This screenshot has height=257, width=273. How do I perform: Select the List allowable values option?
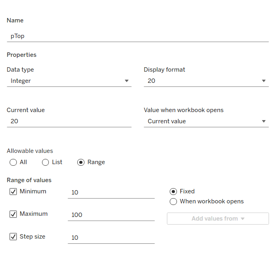pos(46,163)
